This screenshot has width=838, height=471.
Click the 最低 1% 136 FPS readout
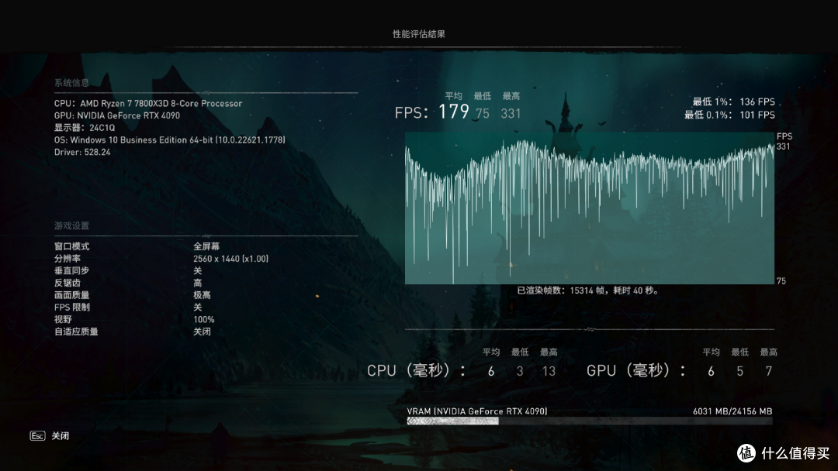coord(734,102)
